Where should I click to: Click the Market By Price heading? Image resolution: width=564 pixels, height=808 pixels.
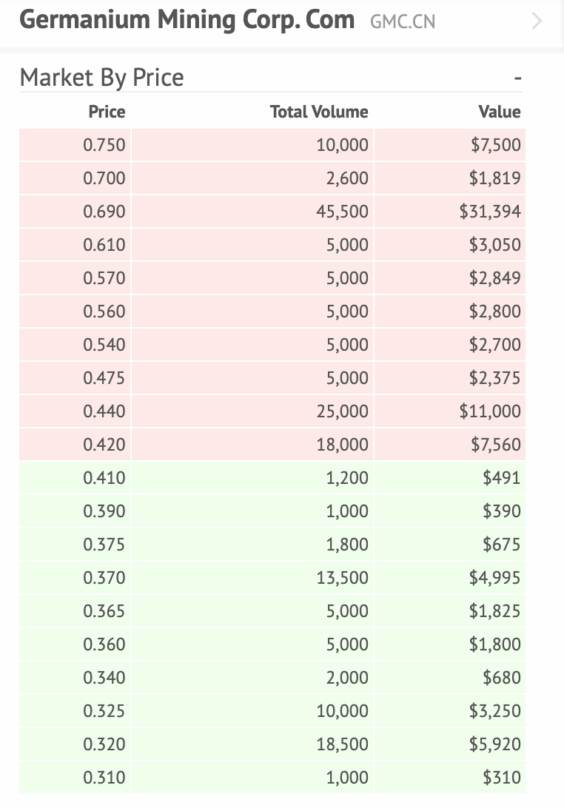pyautogui.click(x=101, y=78)
